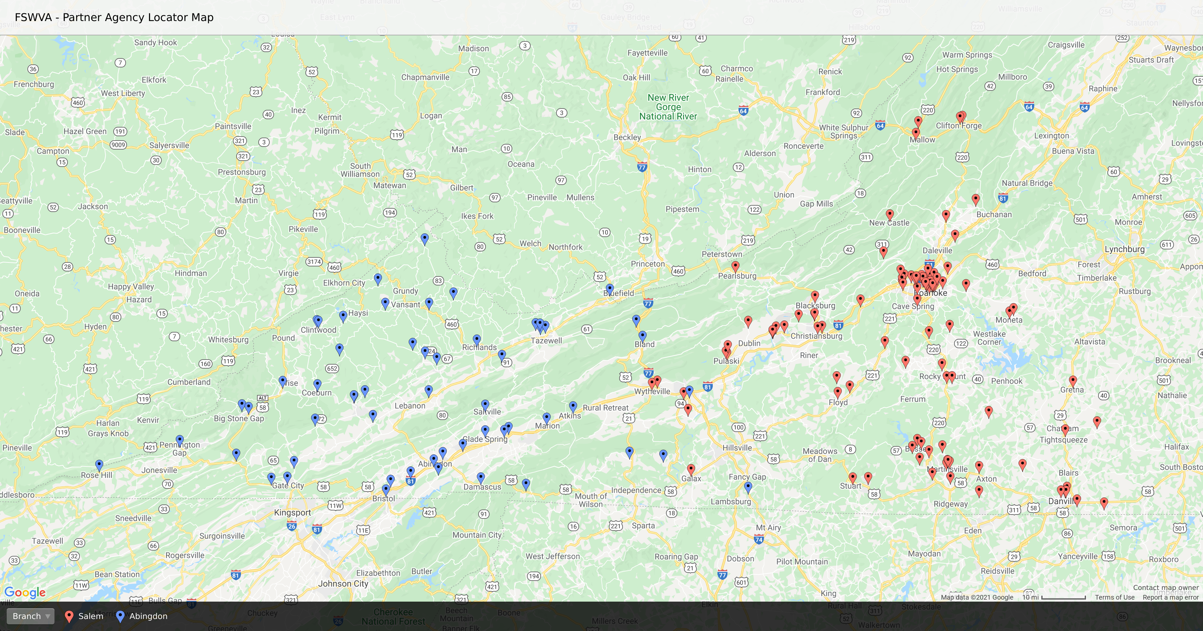Click the blue marker at Vansant
1203x631 pixels.
385,303
